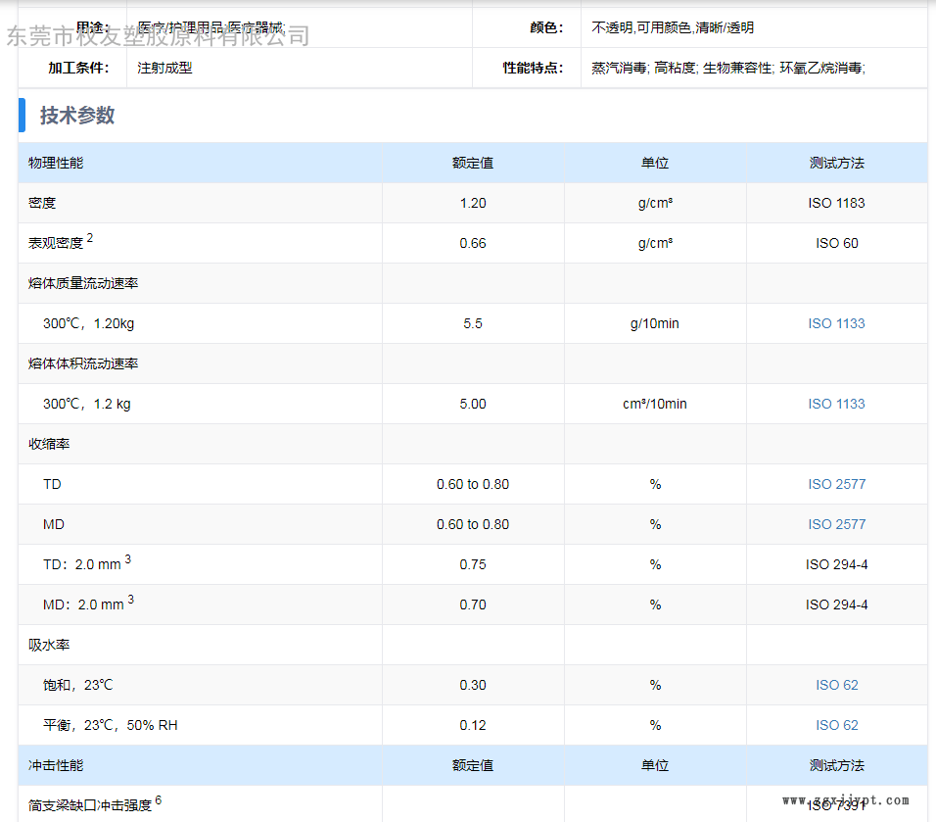This screenshot has width=936, height=822.
Task: Select the 物理性能 table header
Action: point(56,163)
